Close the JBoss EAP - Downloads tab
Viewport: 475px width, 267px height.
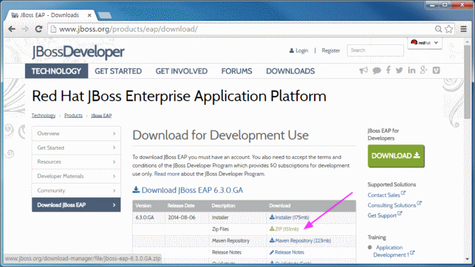89,15
